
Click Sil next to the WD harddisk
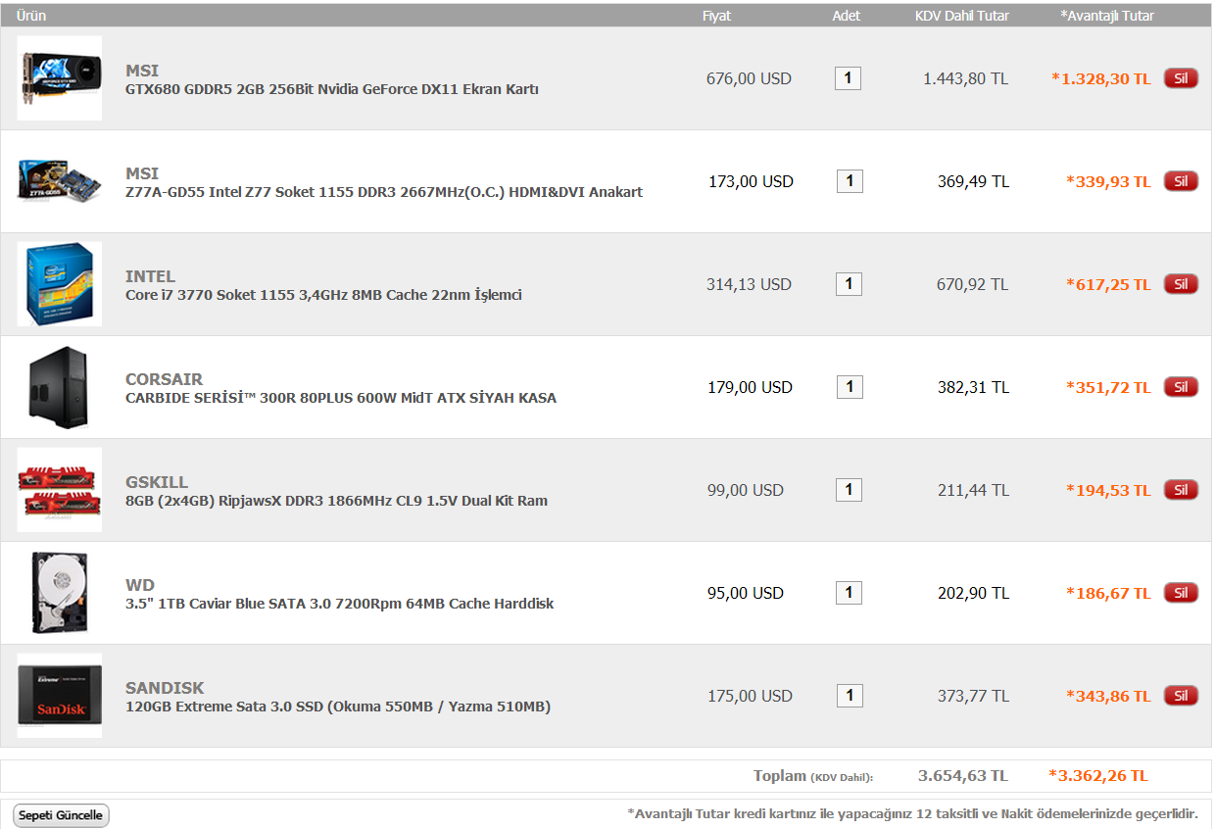point(1181,593)
